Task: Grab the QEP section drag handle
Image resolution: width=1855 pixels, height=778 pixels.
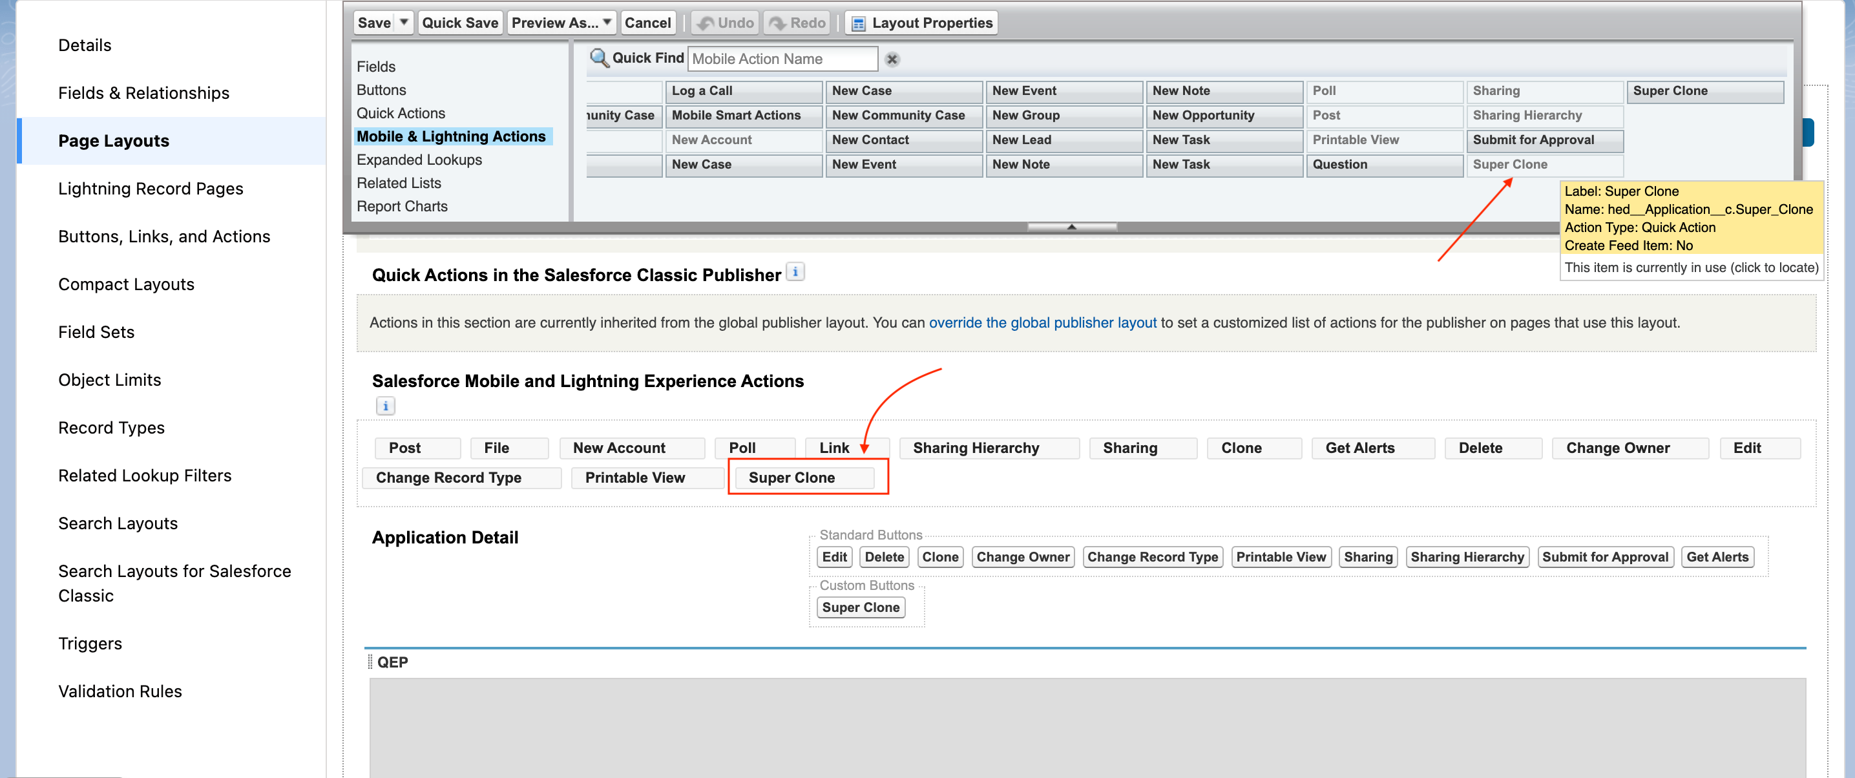Action: coord(370,662)
